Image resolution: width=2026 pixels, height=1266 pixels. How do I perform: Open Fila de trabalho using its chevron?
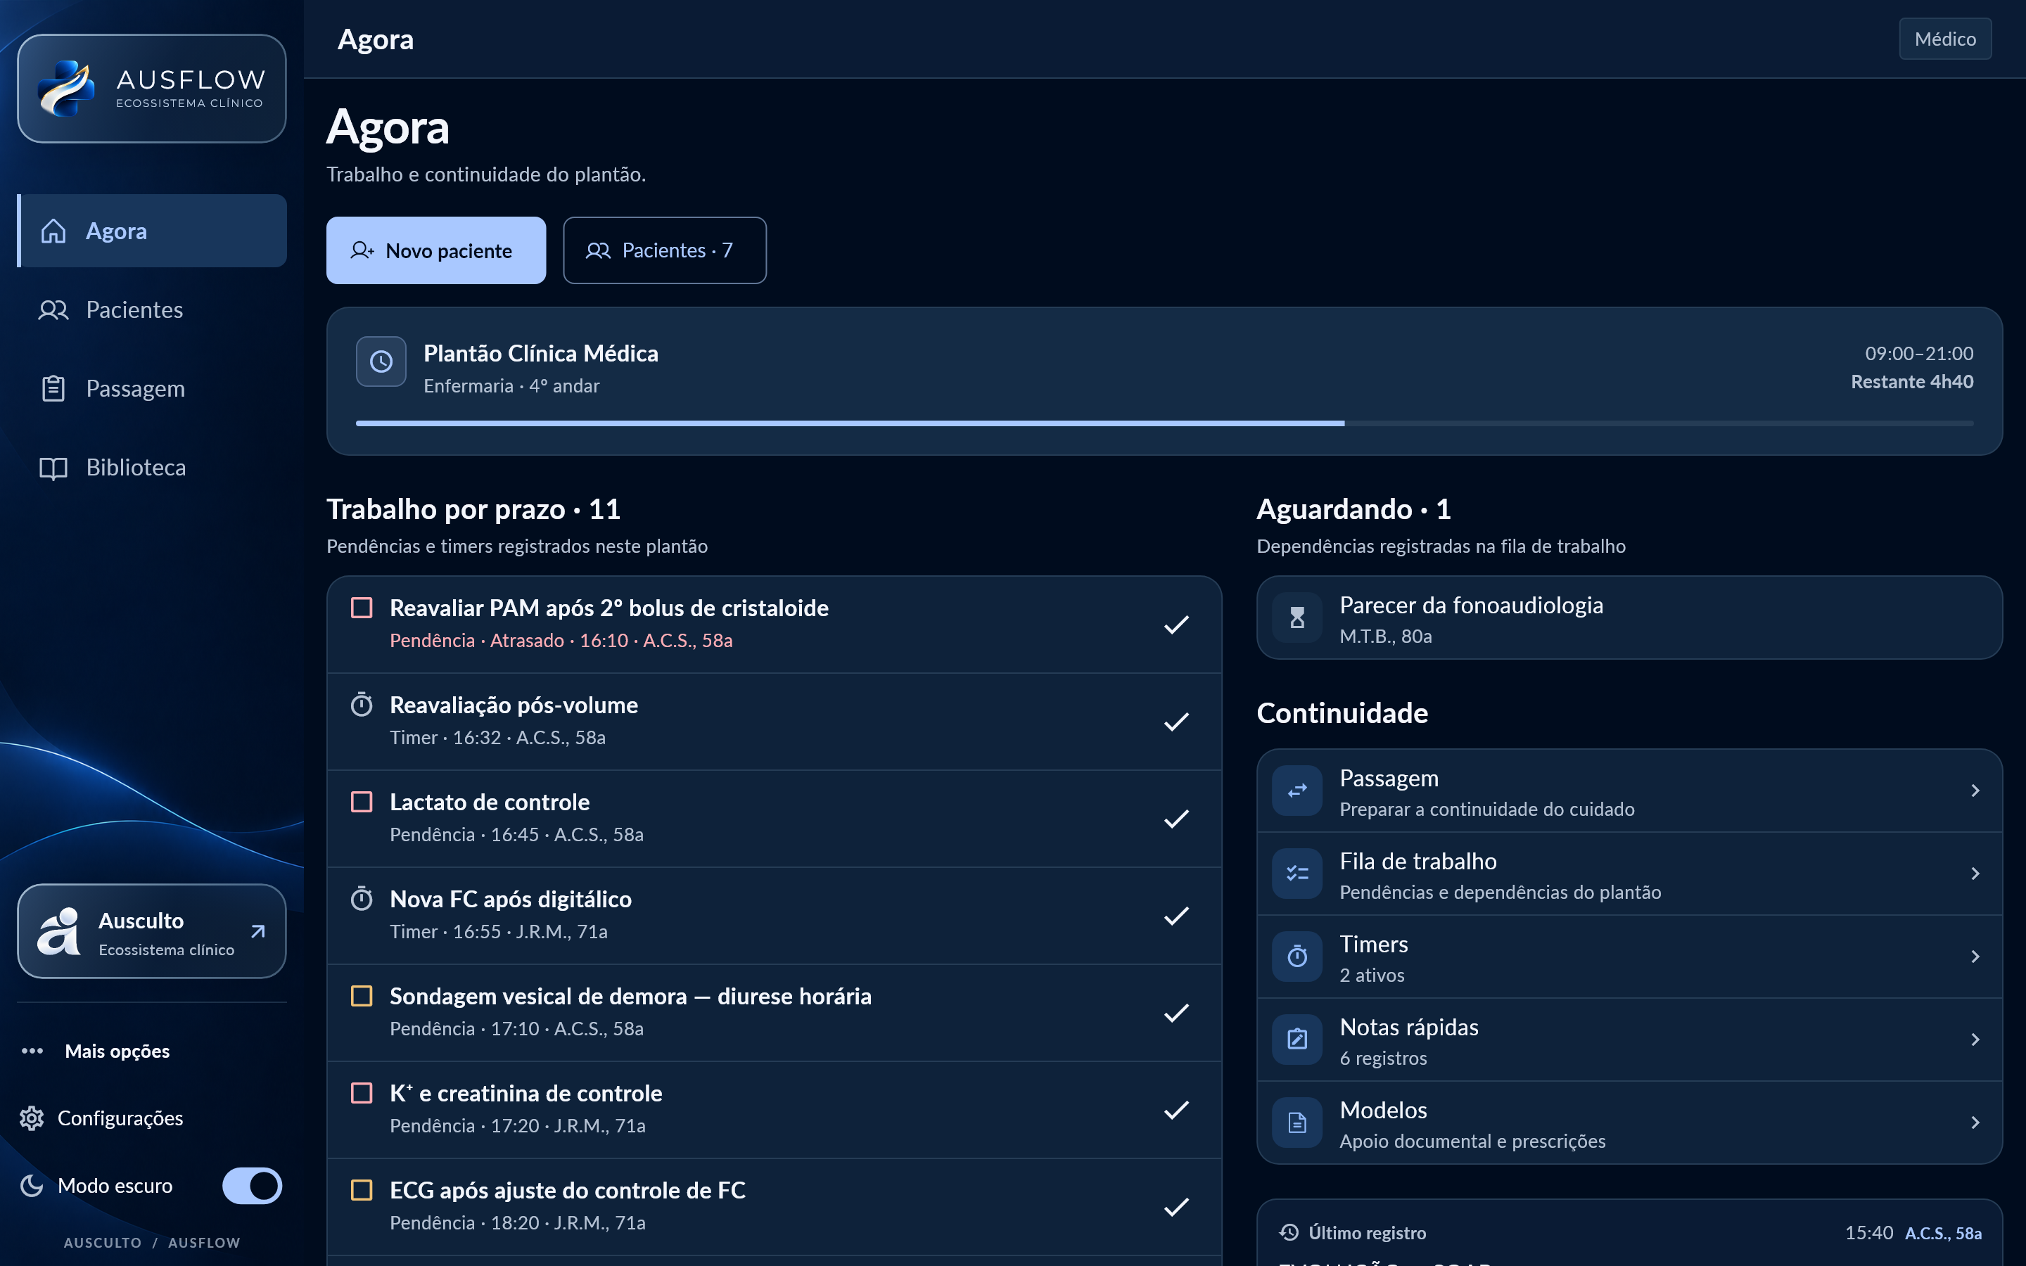click(1975, 874)
